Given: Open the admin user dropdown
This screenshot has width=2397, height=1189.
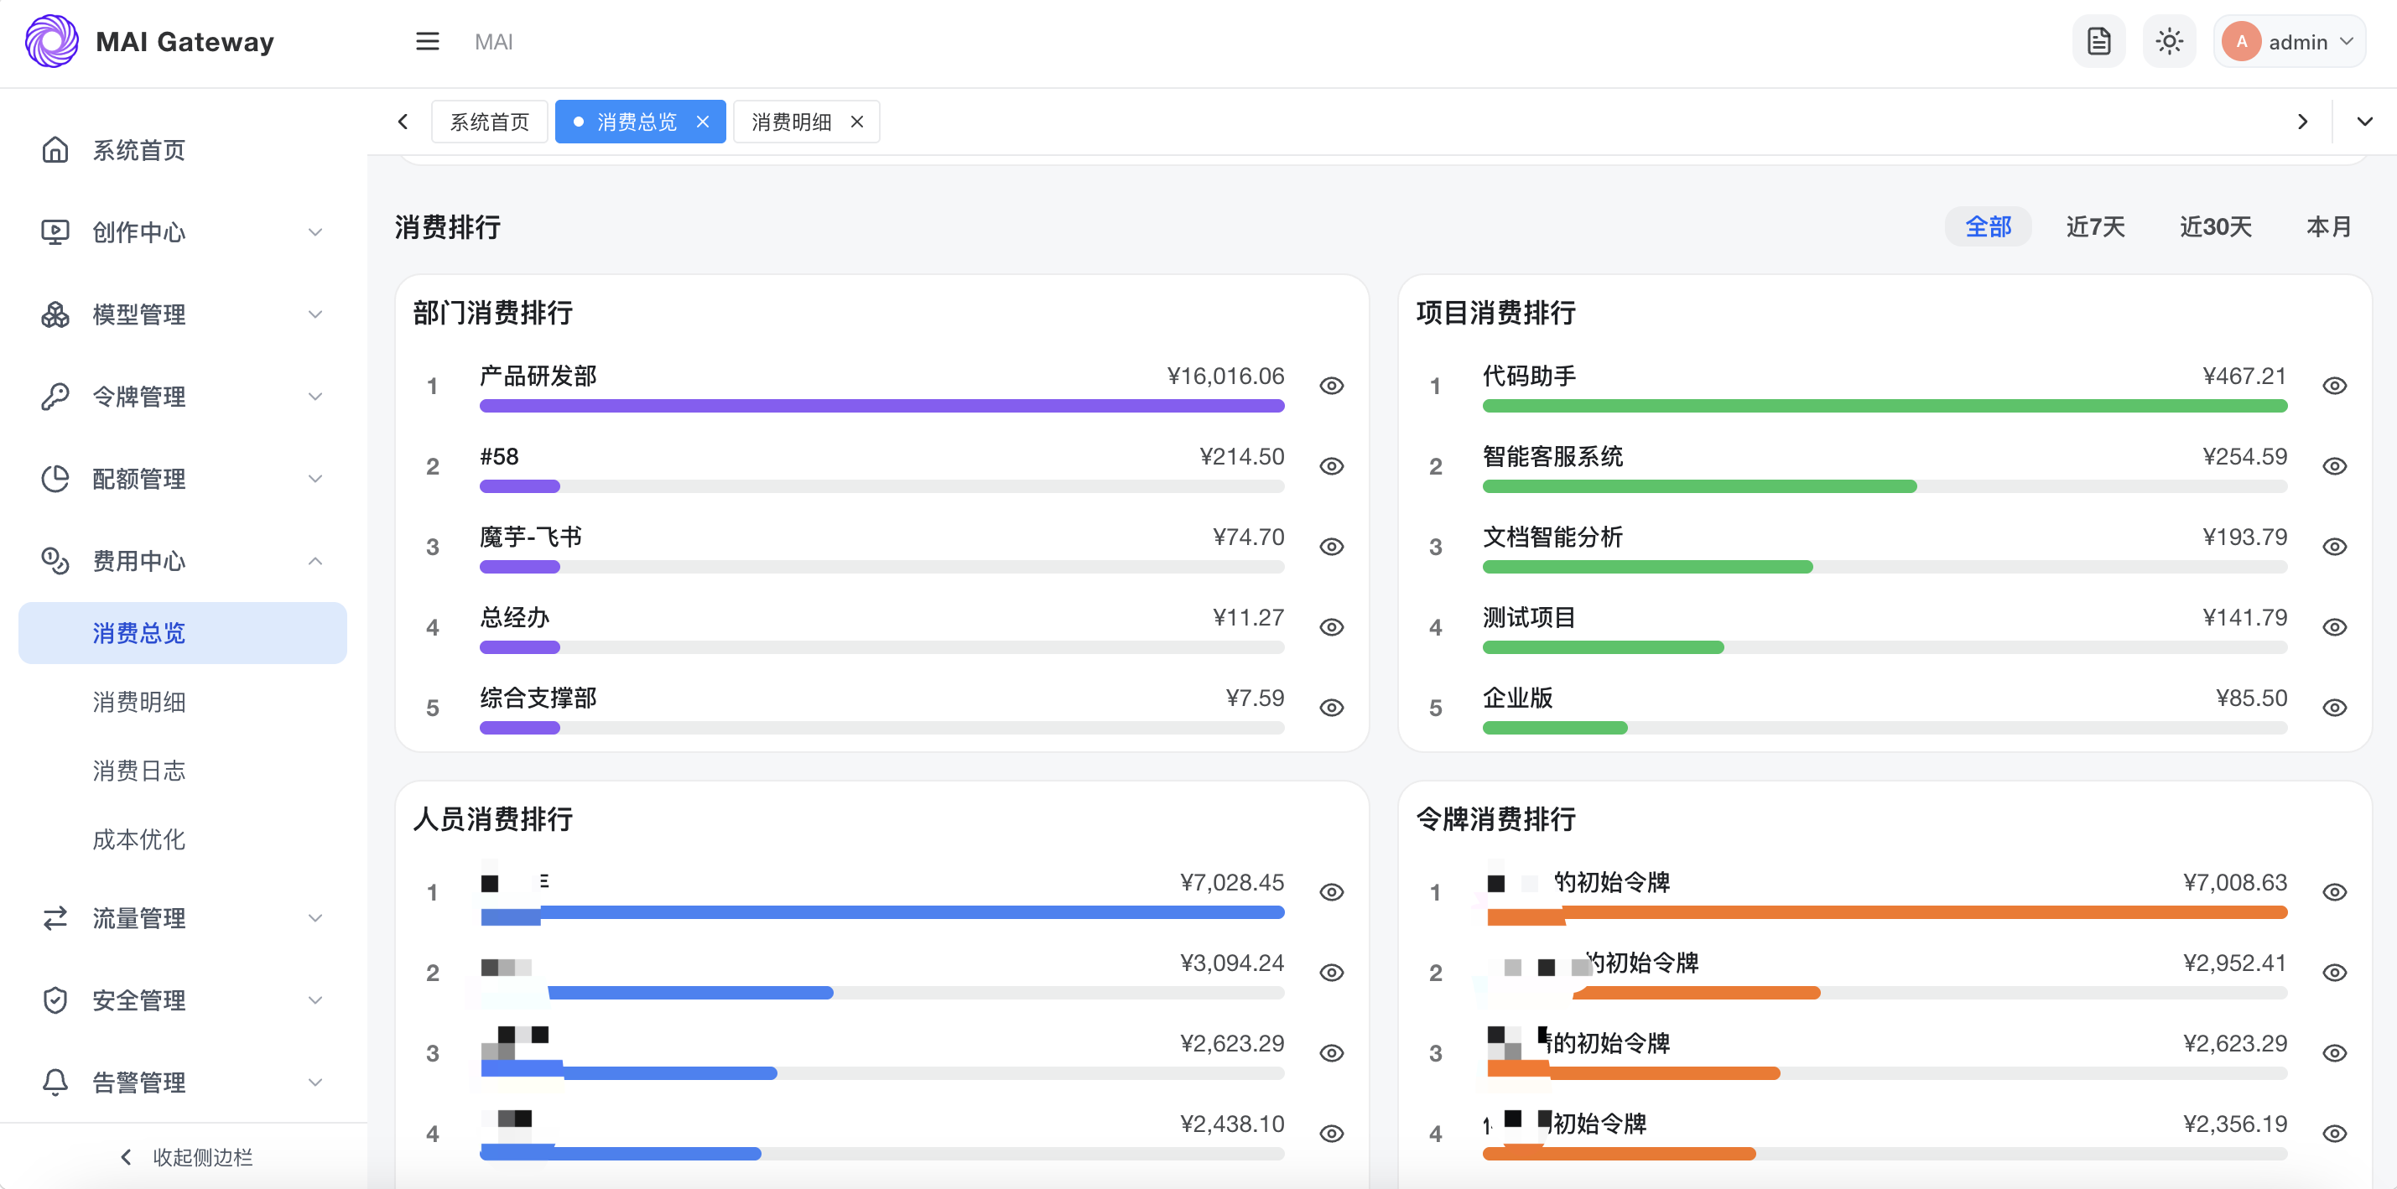Looking at the screenshot, I should point(2289,42).
